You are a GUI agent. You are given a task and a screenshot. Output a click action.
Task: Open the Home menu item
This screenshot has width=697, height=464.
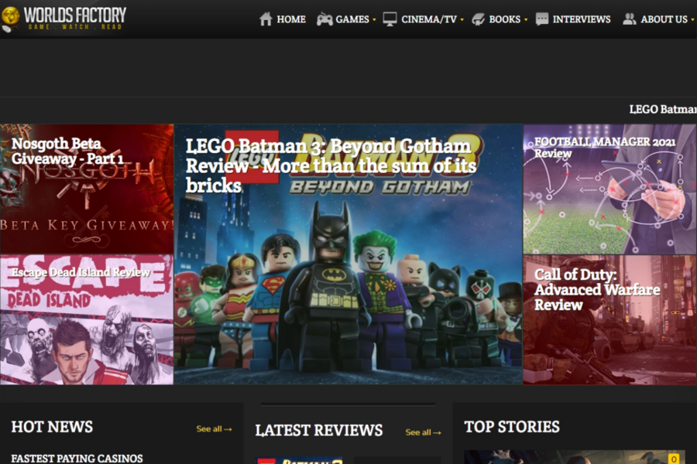(x=291, y=19)
